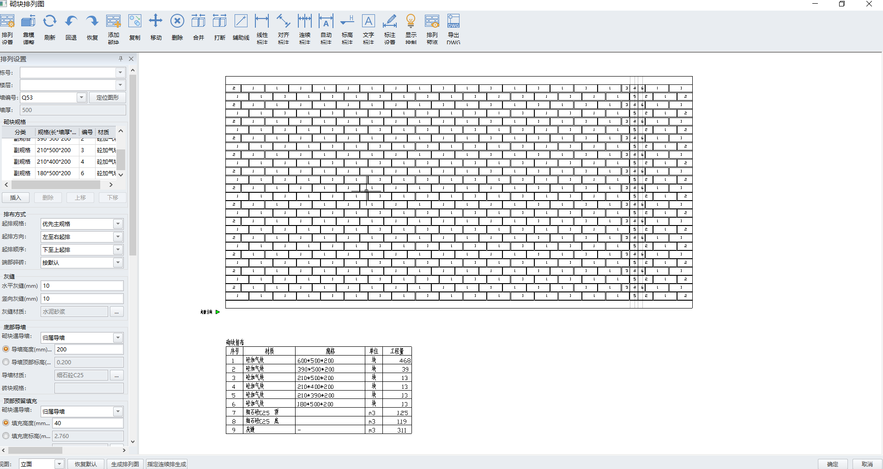883x469 pixels.
Task: Click the 填充高度 40 input field
Action: [88, 423]
